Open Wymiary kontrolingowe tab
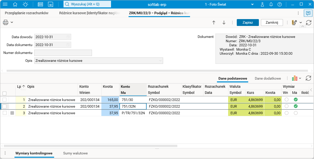Viewport: 314px width, 159px height. [x=34, y=153]
